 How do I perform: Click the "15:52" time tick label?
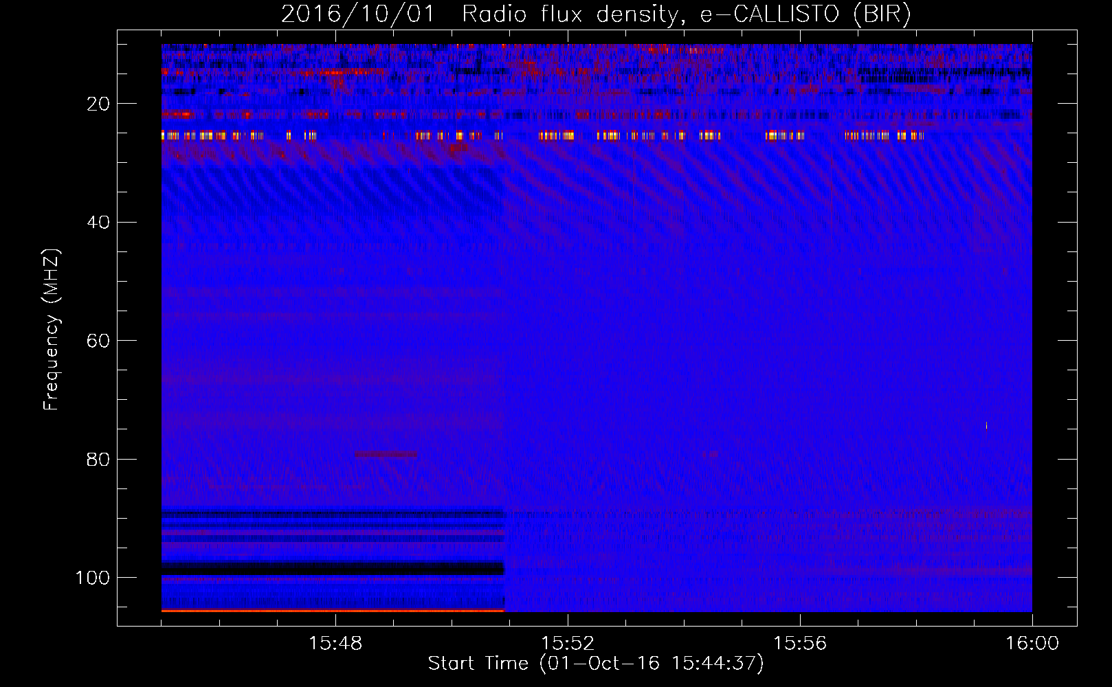(568, 644)
